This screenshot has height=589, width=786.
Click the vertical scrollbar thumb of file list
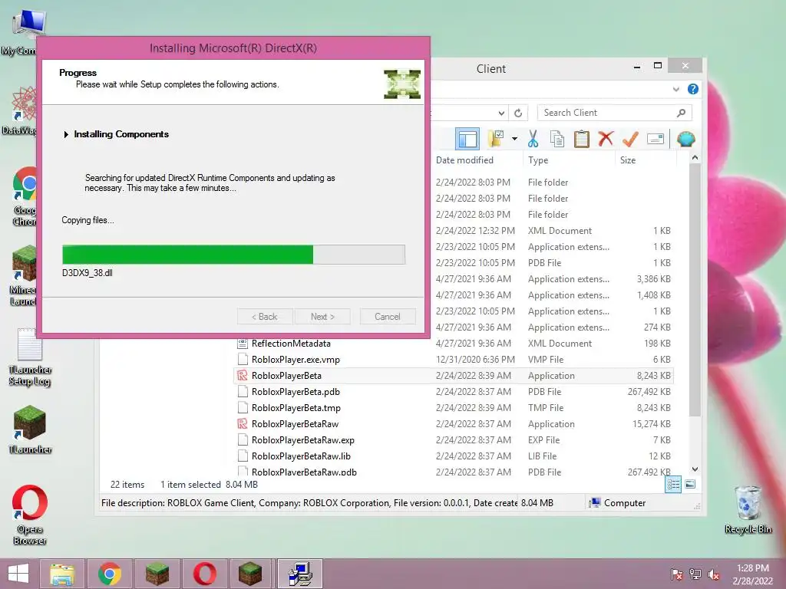(x=695, y=289)
